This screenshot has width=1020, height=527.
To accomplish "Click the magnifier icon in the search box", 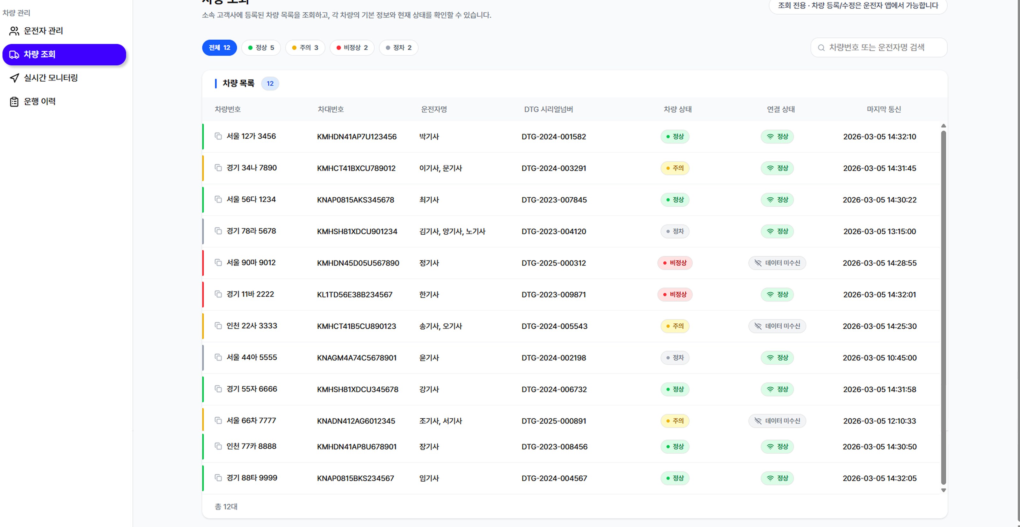I will [x=821, y=48].
